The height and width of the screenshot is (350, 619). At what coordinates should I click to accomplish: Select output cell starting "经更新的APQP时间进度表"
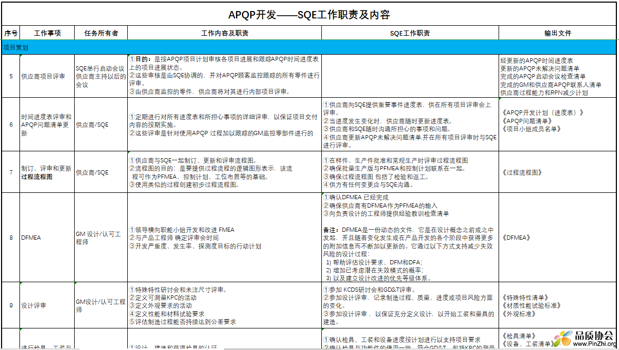557,76
